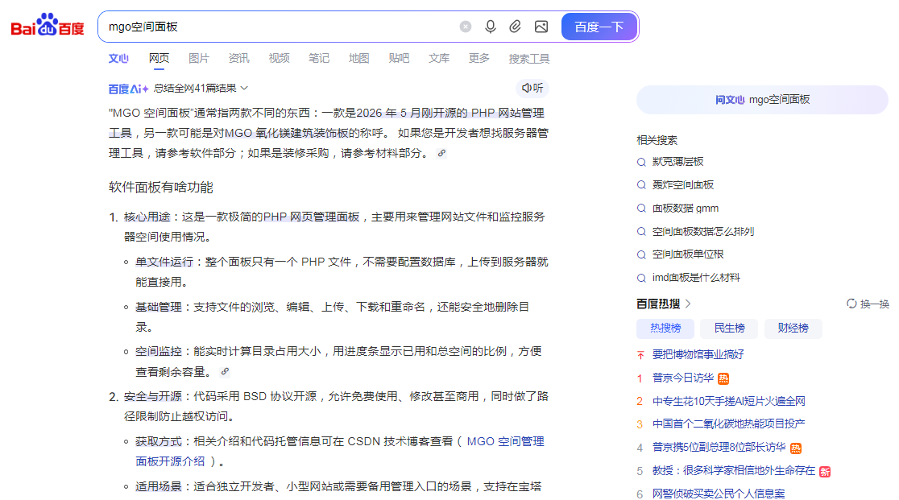Screen dimensions: 899x500
Task: Open hot topic 中国首个二氧化碳地热能项目投产
Action: point(729,424)
